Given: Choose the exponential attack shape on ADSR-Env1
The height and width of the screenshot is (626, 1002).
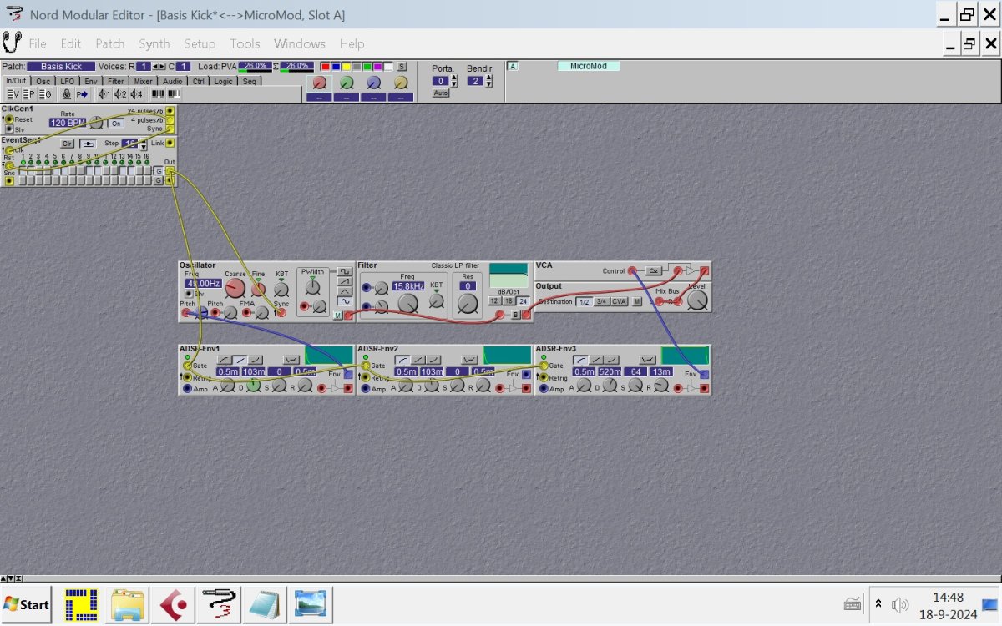Looking at the screenshot, I should 255,360.
